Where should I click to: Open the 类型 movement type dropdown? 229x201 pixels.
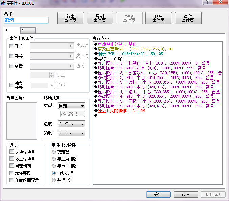(71, 106)
